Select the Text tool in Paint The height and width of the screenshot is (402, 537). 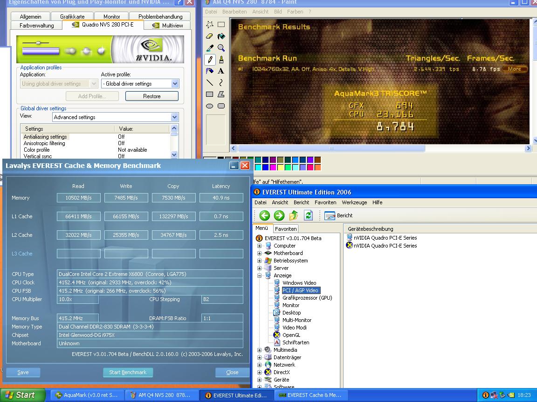221,71
